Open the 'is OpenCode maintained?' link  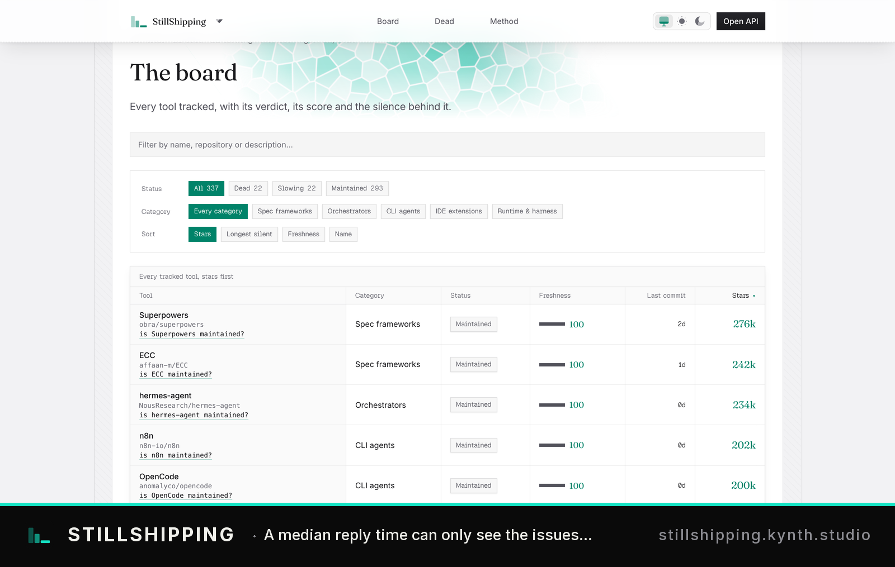186,495
